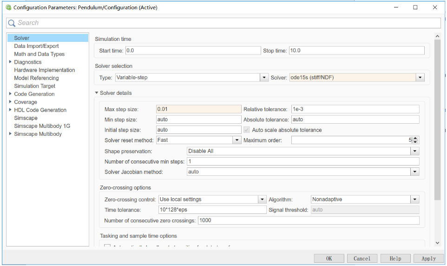Open the Model Referencing pane
Image resolution: width=447 pixels, height=266 pixels.
[x=36, y=78]
